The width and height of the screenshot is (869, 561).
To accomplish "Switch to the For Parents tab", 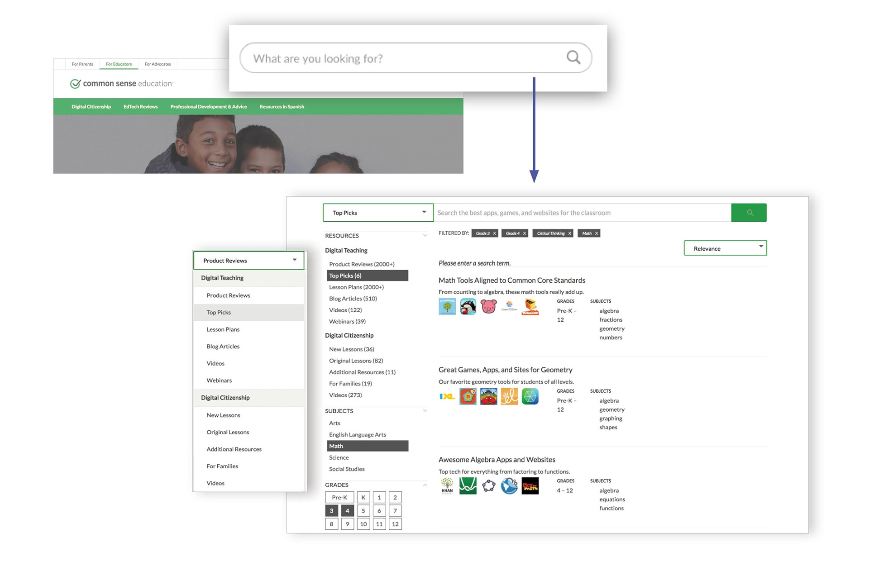I will (82, 64).
